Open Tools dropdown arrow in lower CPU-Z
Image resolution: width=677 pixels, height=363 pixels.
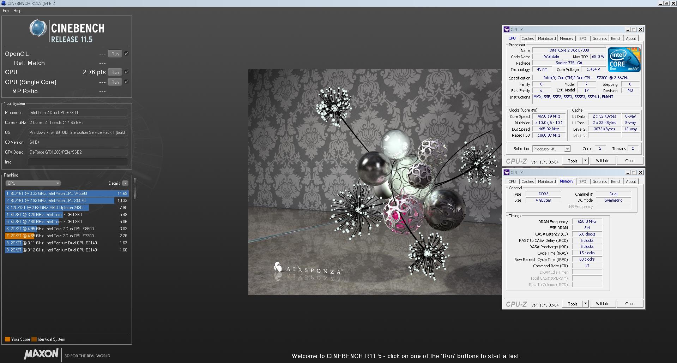pyautogui.click(x=585, y=304)
